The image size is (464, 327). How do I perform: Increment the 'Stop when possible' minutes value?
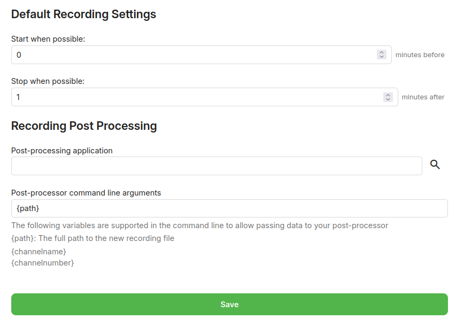[388, 94]
